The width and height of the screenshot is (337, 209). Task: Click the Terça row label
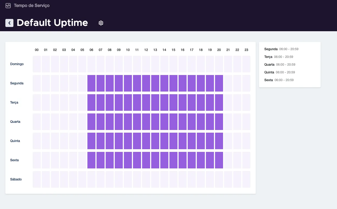[14, 102]
